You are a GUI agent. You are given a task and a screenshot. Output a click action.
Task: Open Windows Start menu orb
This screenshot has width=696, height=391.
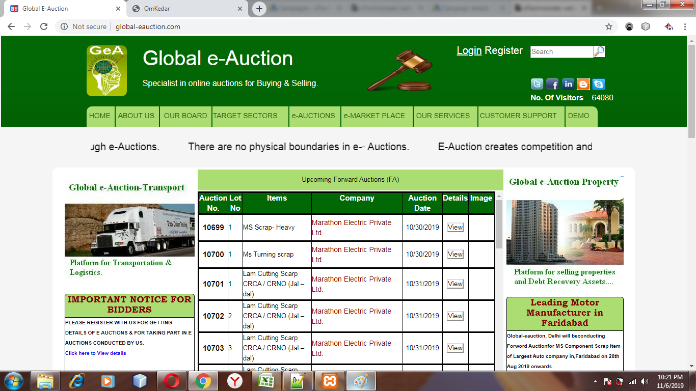click(x=14, y=380)
